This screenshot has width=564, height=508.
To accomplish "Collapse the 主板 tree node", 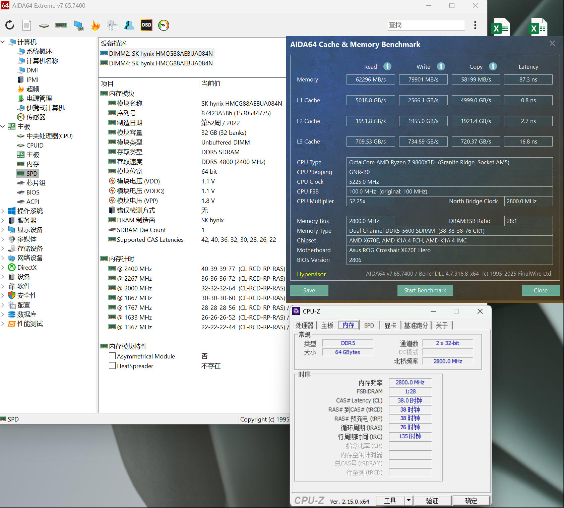I will 3,126.
